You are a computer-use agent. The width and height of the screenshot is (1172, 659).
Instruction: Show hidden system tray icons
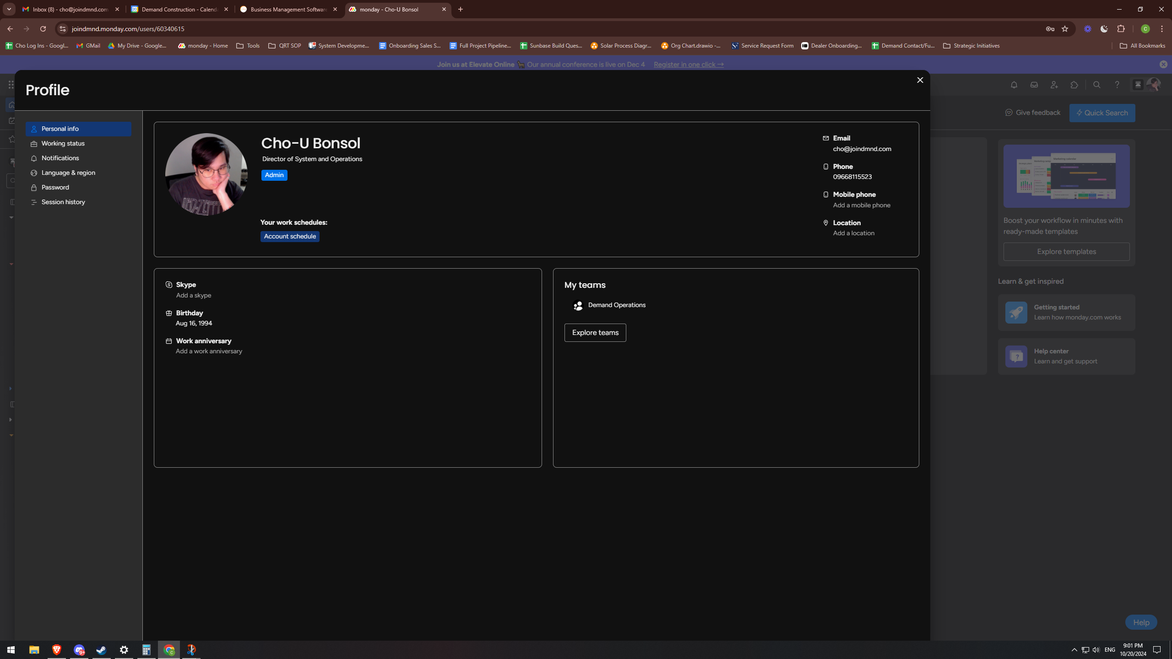[1074, 650]
